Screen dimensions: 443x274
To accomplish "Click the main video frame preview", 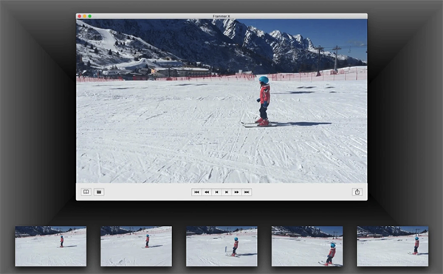I will pyautogui.click(x=221, y=101).
